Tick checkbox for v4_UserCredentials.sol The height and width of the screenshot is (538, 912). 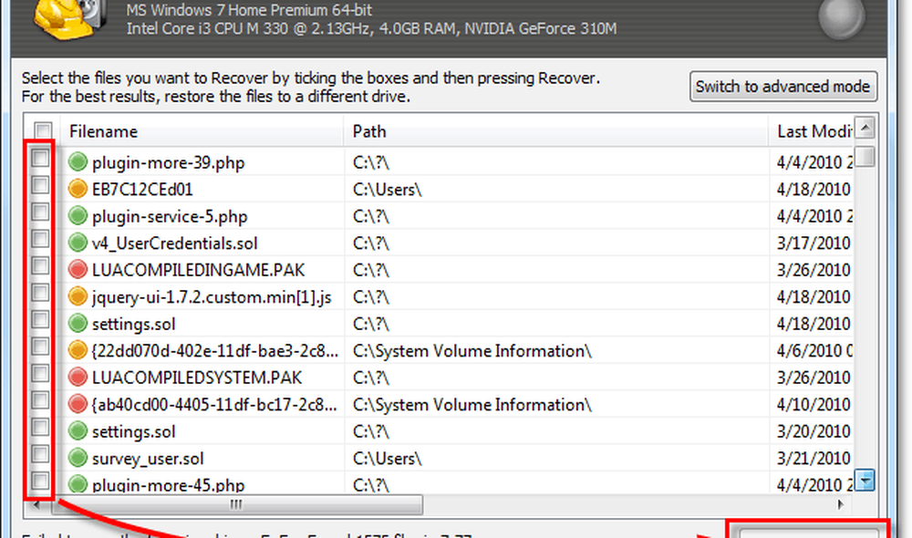coord(40,239)
